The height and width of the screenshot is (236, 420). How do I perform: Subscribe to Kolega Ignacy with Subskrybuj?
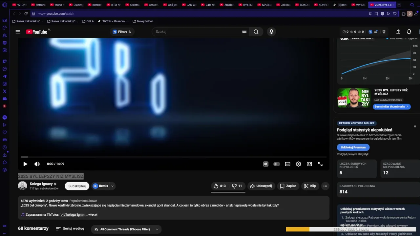[x=77, y=186]
